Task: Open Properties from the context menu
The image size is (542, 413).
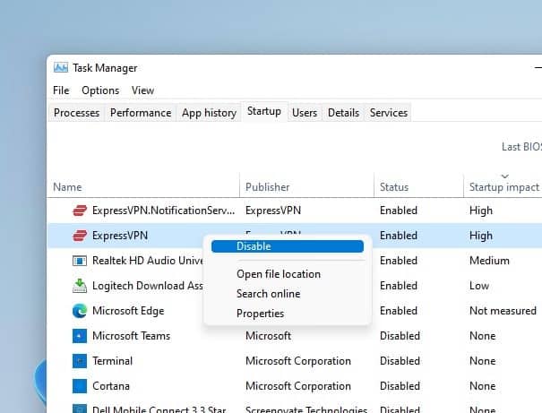Action: (260, 314)
